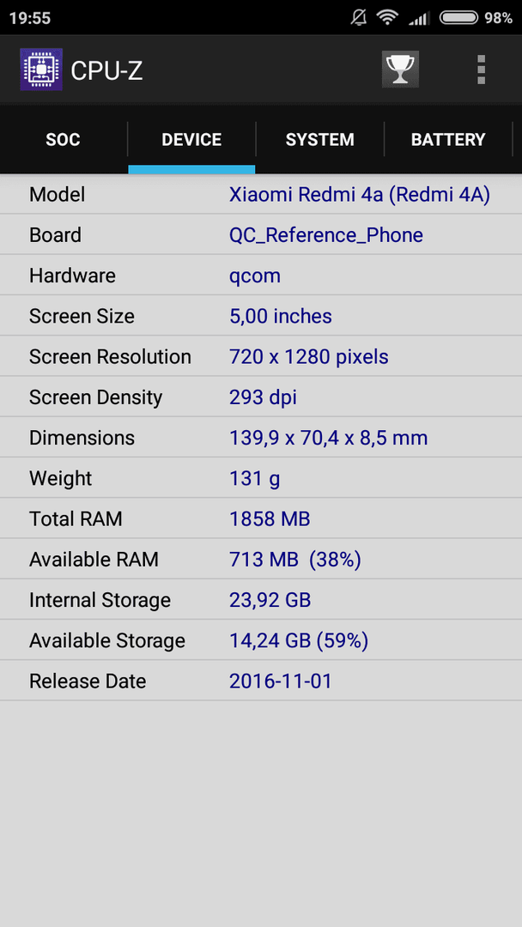Select the DEVICE tab
The height and width of the screenshot is (927, 522).
click(191, 140)
